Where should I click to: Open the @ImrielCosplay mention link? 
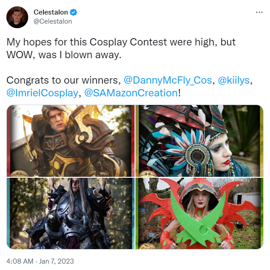click(x=42, y=93)
